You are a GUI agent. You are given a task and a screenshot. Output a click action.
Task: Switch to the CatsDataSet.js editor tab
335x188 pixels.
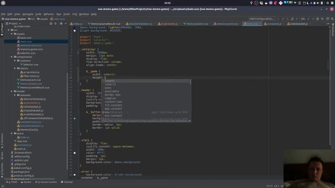(x=297, y=23)
